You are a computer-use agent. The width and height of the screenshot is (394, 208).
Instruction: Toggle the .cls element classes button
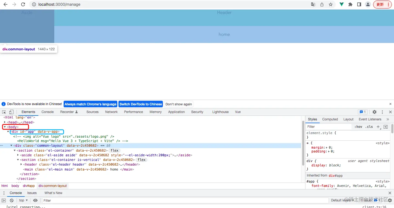[369, 127]
